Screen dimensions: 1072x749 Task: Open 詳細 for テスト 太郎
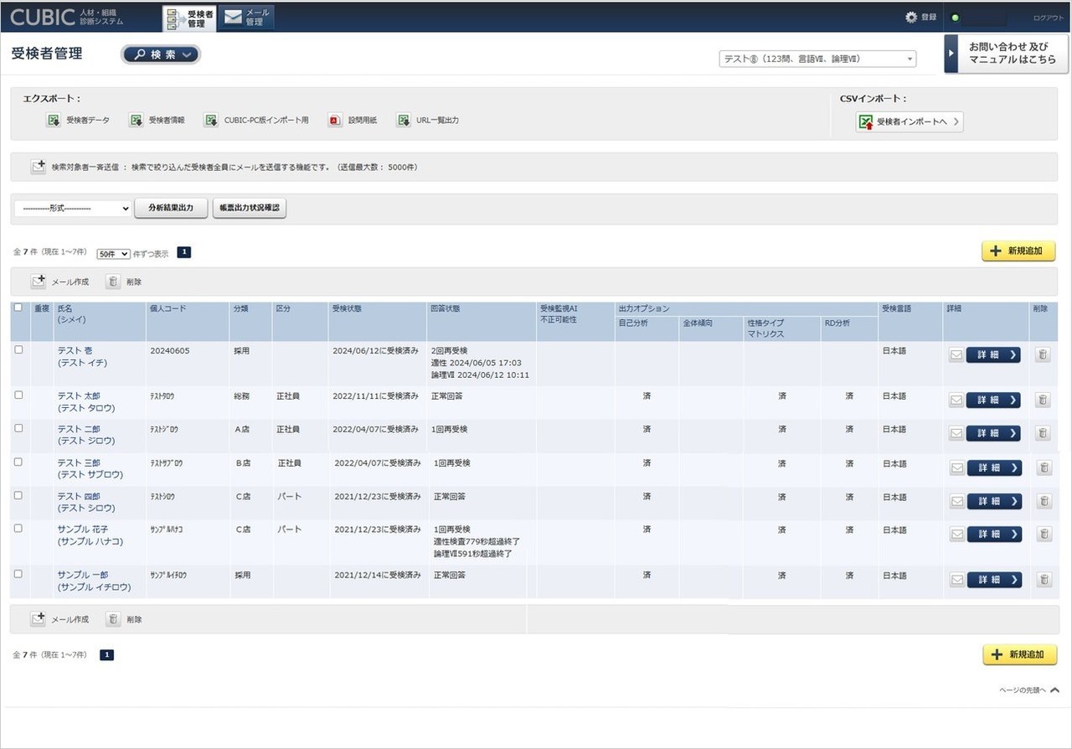click(993, 400)
